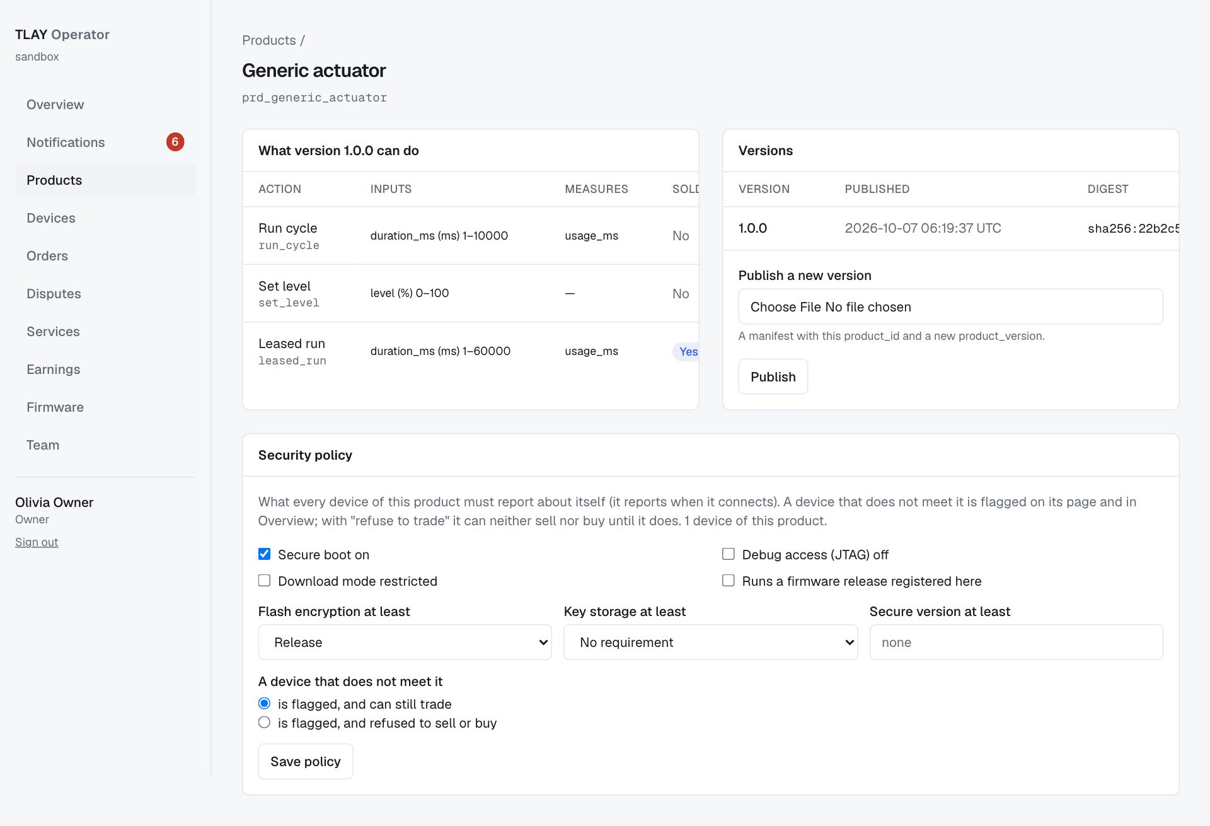Click the Olivia Owner user name
Viewport: 1210px width, 826px height.
coord(54,503)
